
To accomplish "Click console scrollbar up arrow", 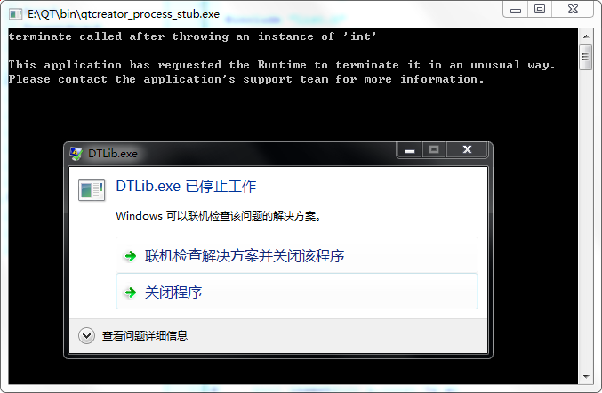I will (x=586, y=36).
